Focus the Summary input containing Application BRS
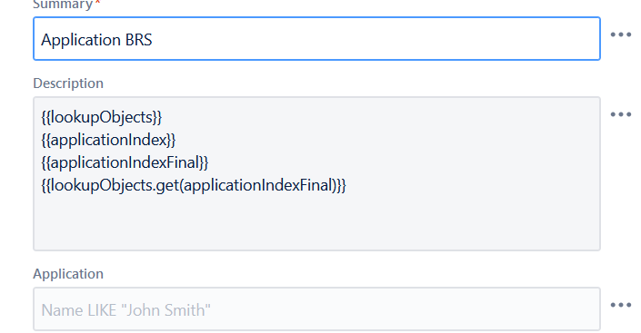Viewport: 641px width, 333px height. coord(316,39)
